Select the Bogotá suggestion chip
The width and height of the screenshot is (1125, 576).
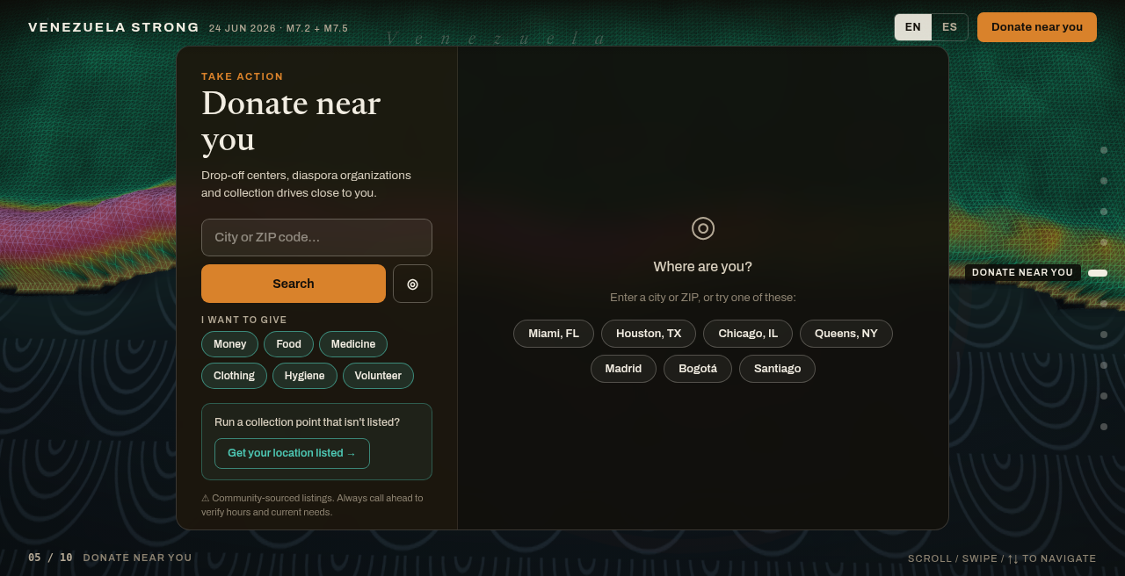tap(698, 369)
